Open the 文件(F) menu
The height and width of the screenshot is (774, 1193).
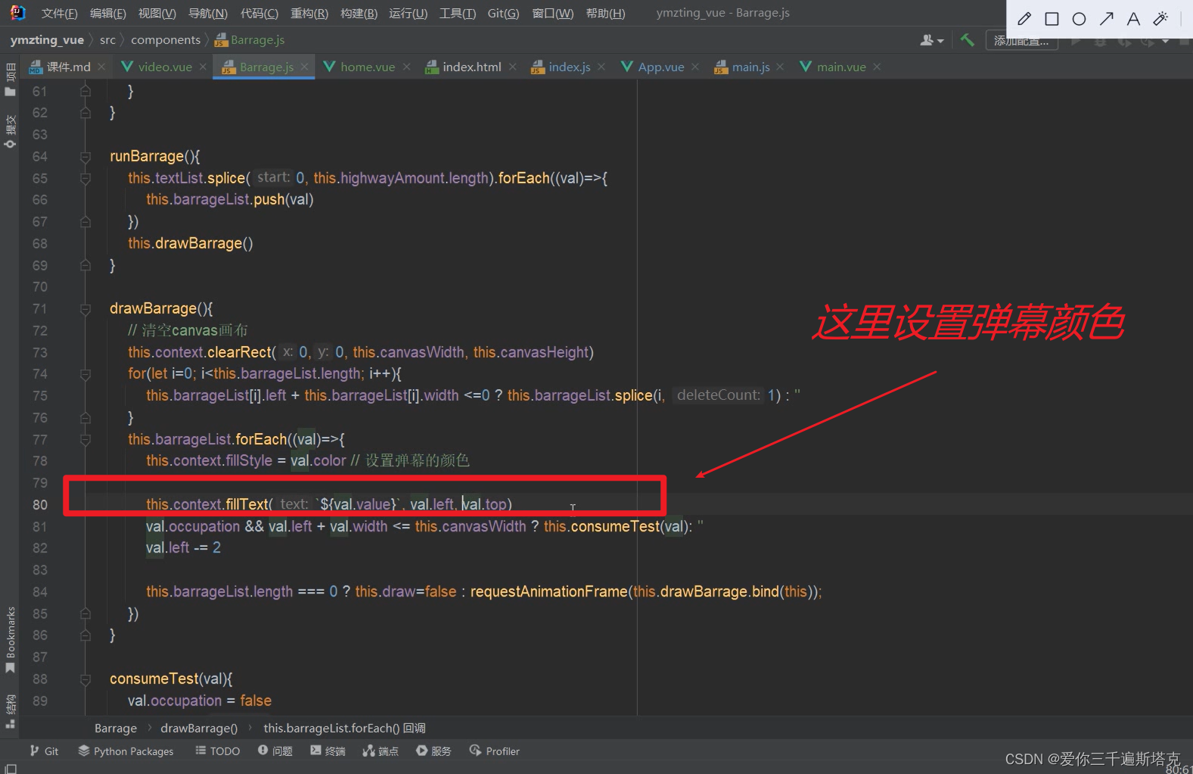click(59, 13)
